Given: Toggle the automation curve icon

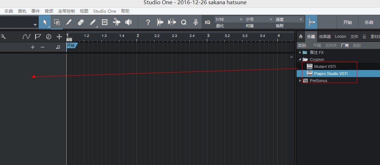Looking at the screenshot, I should coord(26,37).
